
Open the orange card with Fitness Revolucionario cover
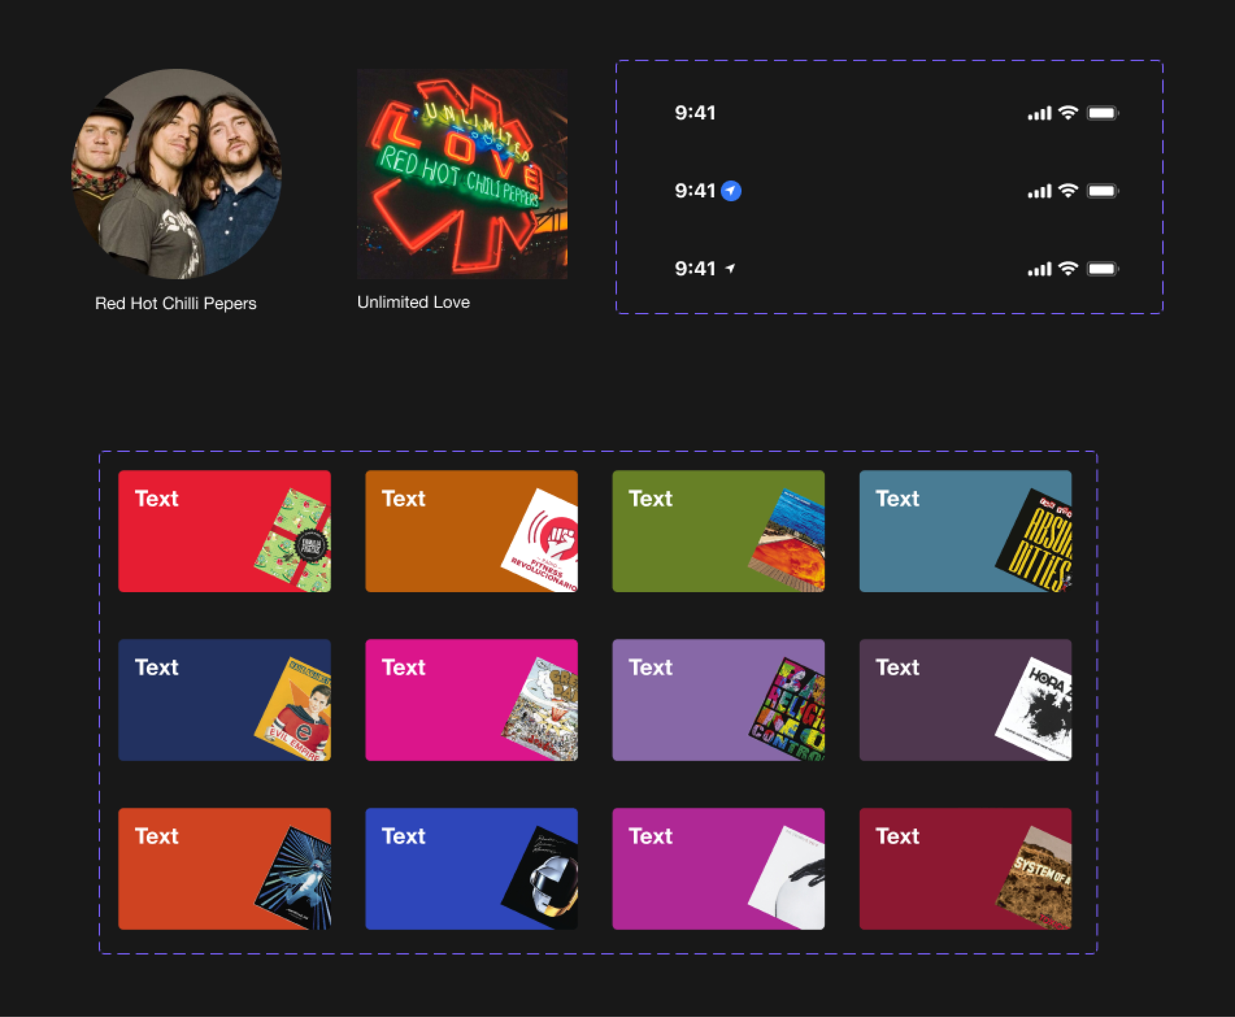click(472, 531)
